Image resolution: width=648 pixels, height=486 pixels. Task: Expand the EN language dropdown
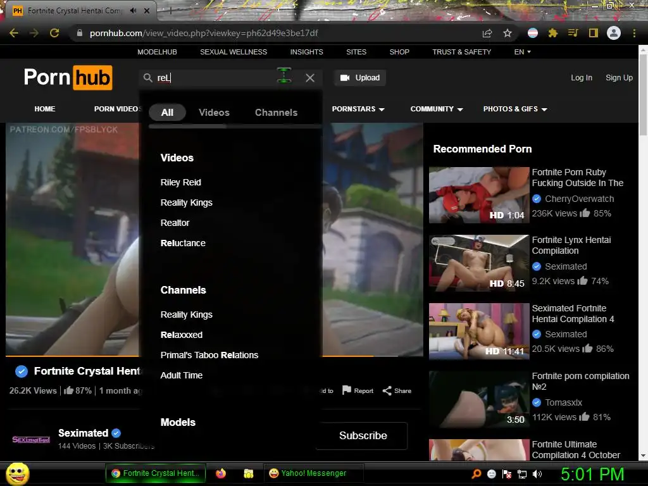522,52
